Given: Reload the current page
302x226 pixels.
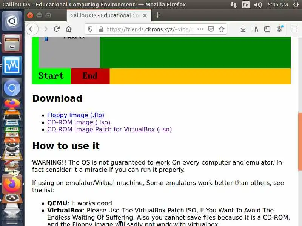Looking at the screenshot, I should (x=57, y=29).
